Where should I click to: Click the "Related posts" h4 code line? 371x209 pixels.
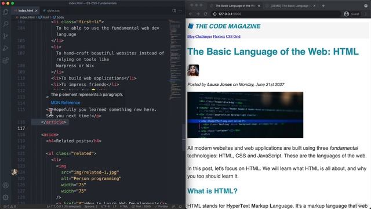pyautogui.click(x=74, y=141)
